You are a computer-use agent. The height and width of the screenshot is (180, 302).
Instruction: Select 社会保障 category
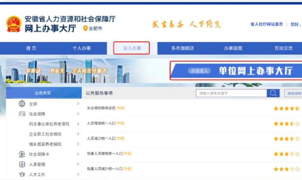[37, 114]
